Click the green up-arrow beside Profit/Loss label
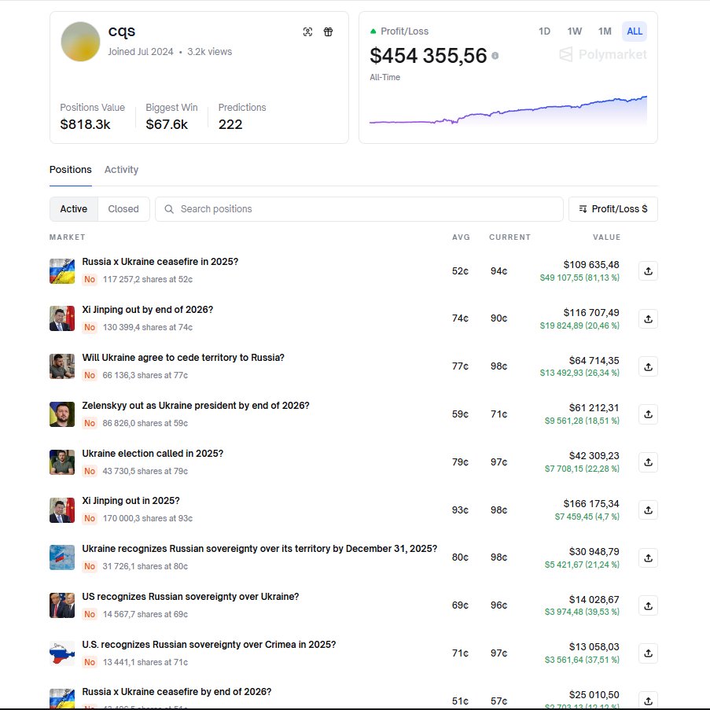Screen dimensions: 710x710 tap(373, 32)
